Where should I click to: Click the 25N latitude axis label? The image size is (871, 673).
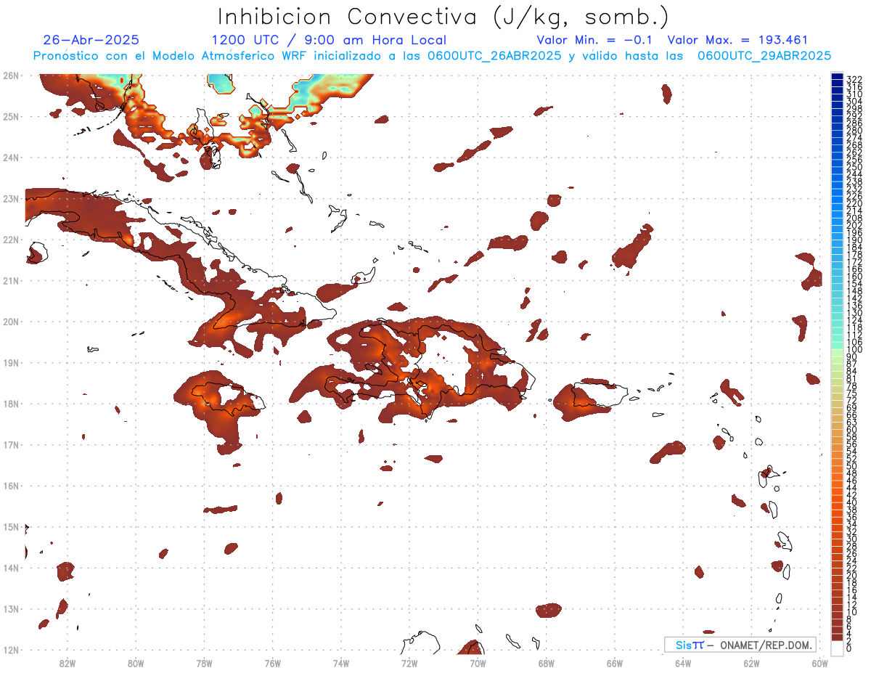coord(12,116)
